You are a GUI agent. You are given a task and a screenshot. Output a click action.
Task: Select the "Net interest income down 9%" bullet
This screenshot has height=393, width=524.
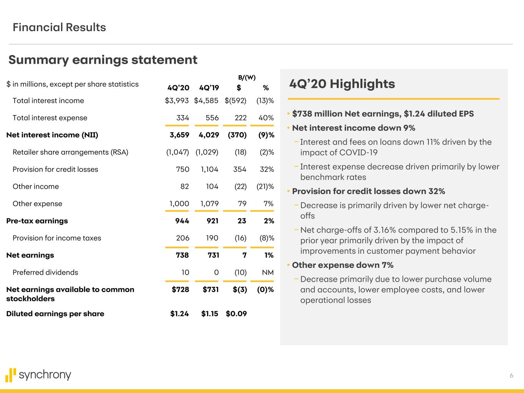point(354,128)
